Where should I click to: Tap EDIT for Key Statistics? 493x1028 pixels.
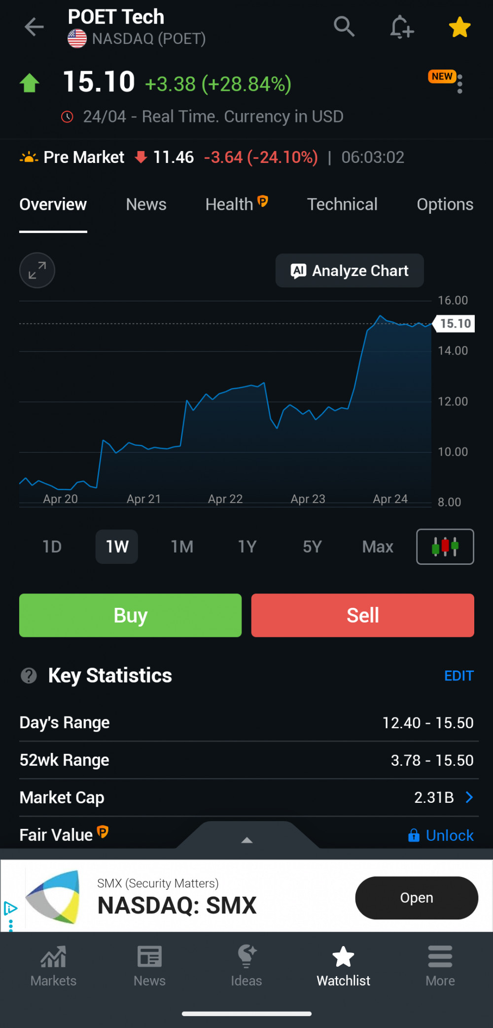(x=458, y=676)
